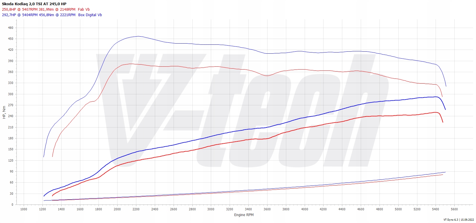Click the vertical "HP, Nm" y-axis title

(4, 113)
